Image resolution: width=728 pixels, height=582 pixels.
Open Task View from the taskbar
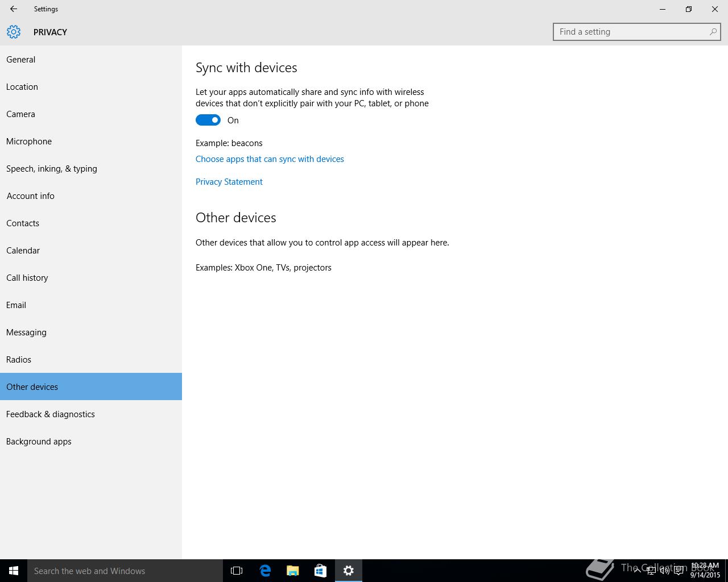pos(237,571)
